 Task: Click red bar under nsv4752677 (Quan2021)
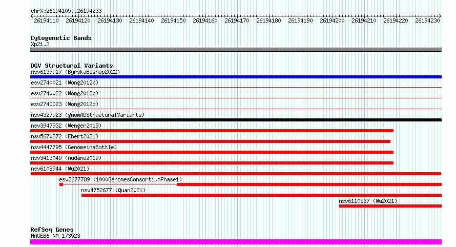point(261,195)
